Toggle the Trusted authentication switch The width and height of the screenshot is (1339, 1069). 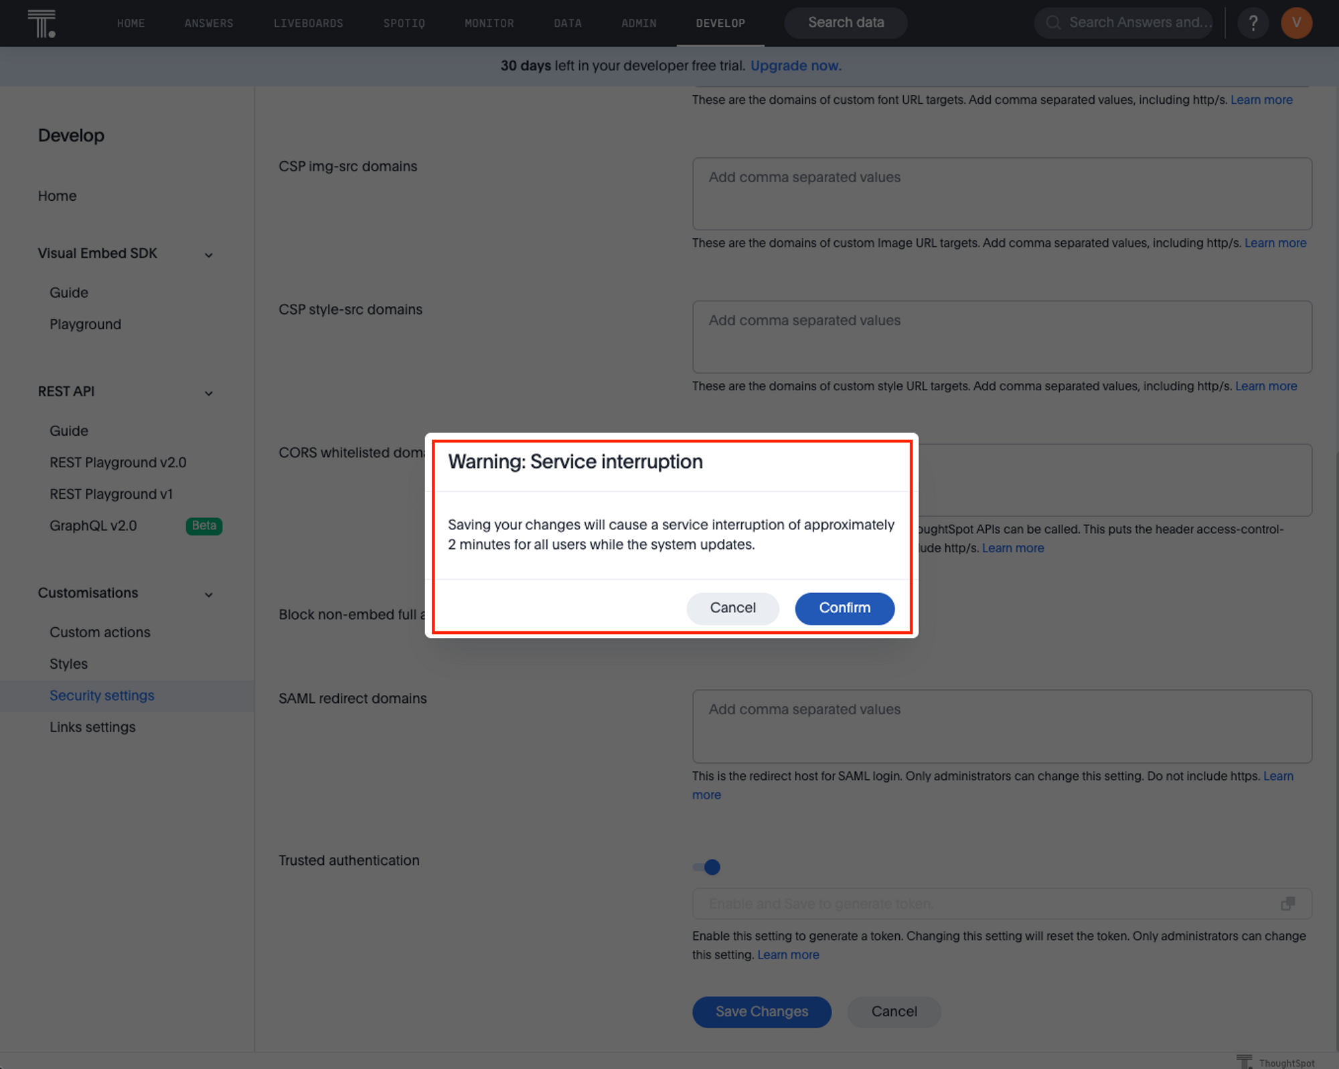click(707, 868)
